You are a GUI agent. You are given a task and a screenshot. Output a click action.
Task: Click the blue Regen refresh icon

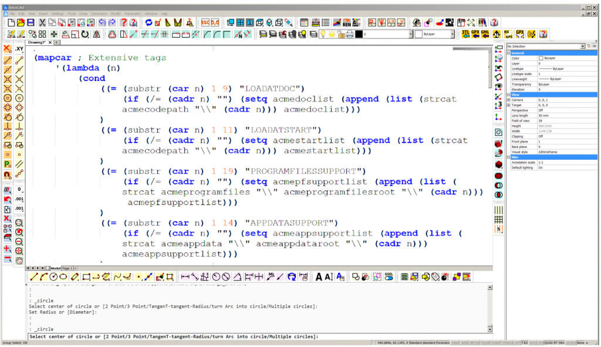pos(148,23)
